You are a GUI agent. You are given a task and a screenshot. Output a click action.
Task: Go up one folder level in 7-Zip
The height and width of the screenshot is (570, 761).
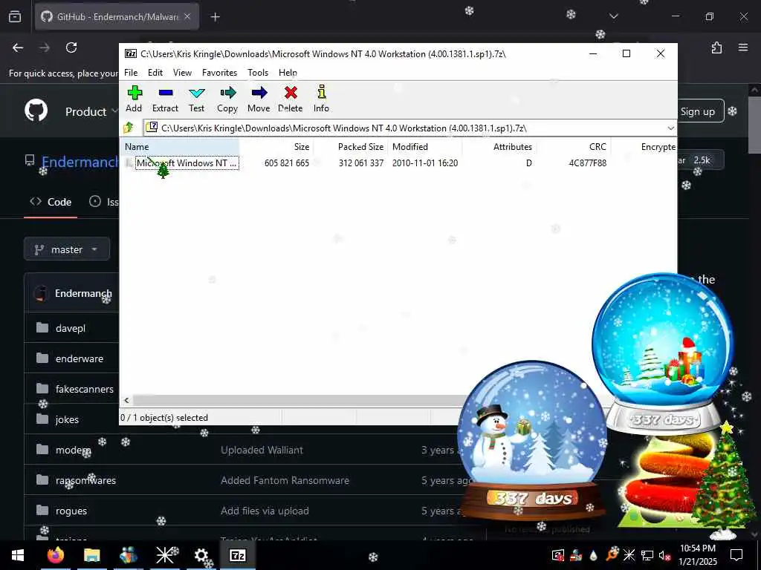(129, 128)
